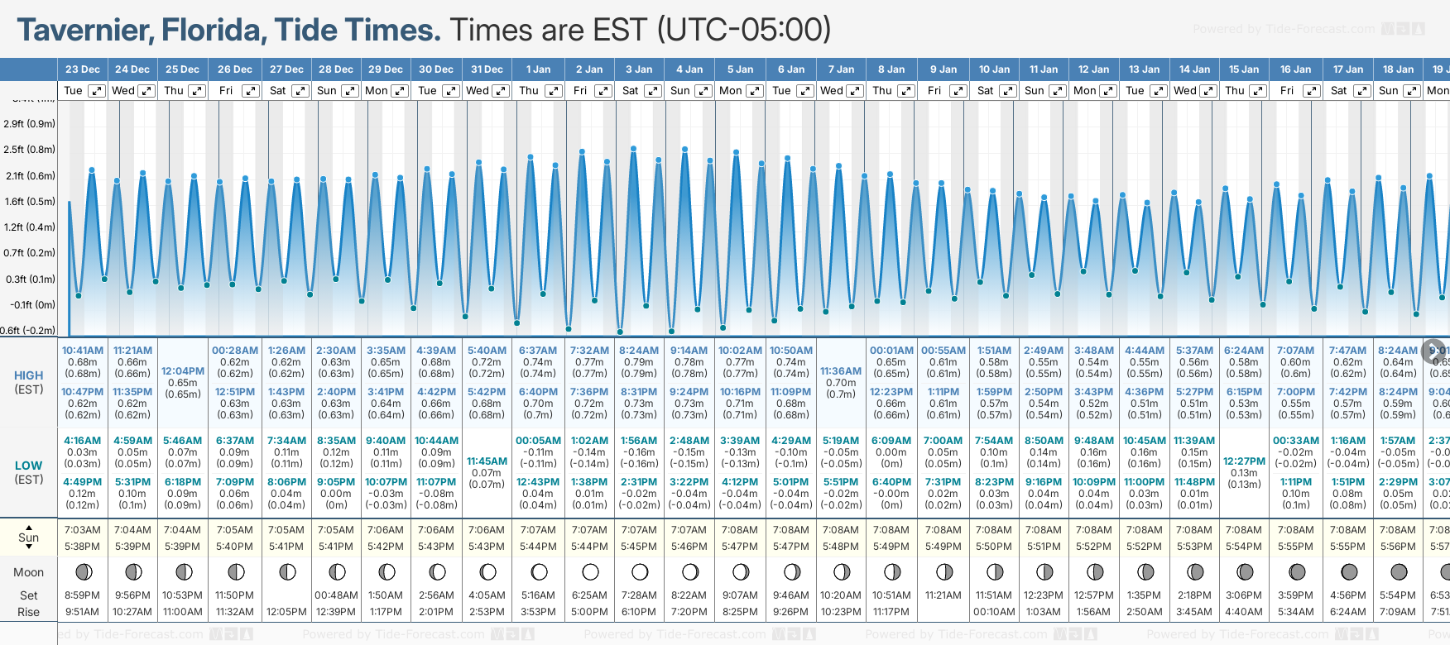Click the 12:04PM high tide on 25 Dec
The width and height of the screenshot is (1450, 645).
tap(182, 371)
